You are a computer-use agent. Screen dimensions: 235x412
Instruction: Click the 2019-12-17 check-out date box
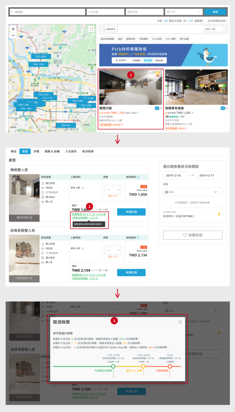tap(209, 175)
